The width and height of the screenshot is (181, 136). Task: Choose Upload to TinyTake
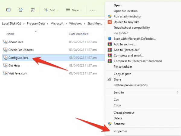(x=126, y=22)
